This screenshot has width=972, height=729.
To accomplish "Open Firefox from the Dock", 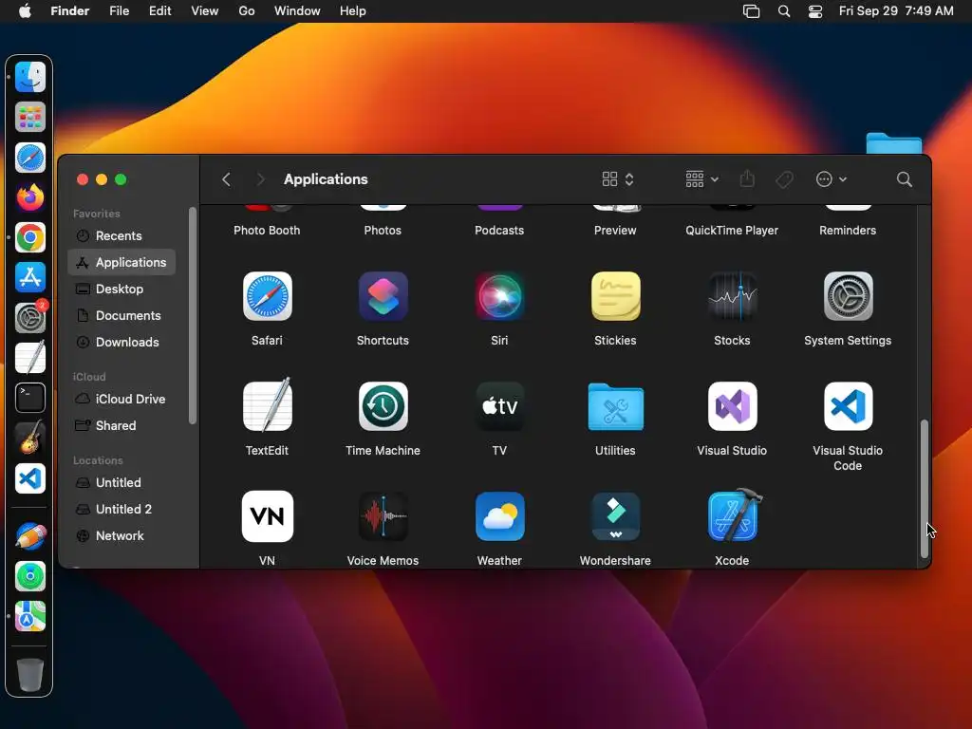I will click(x=29, y=197).
